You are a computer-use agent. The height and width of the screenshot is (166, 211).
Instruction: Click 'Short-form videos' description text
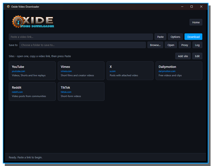point(71,96)
